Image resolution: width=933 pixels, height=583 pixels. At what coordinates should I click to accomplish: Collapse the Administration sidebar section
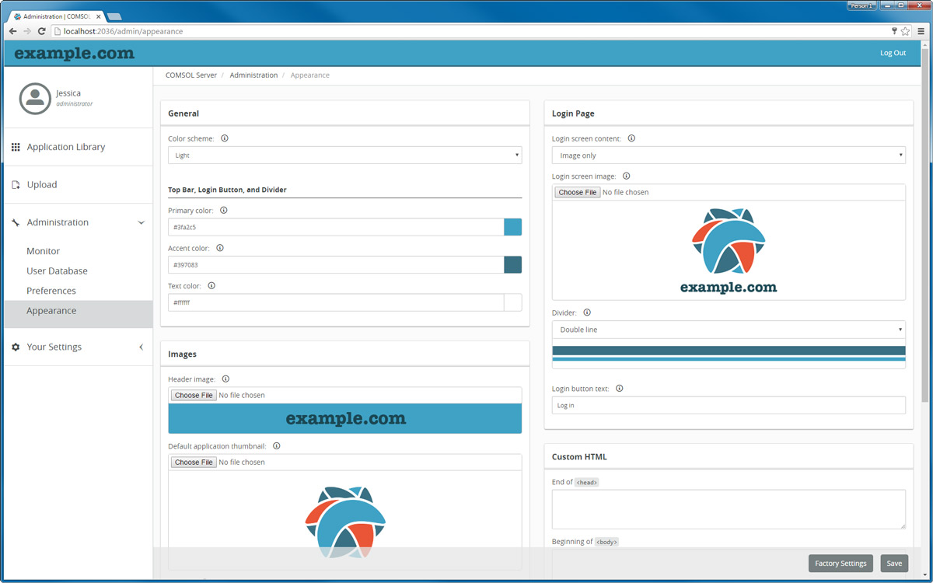141,223
